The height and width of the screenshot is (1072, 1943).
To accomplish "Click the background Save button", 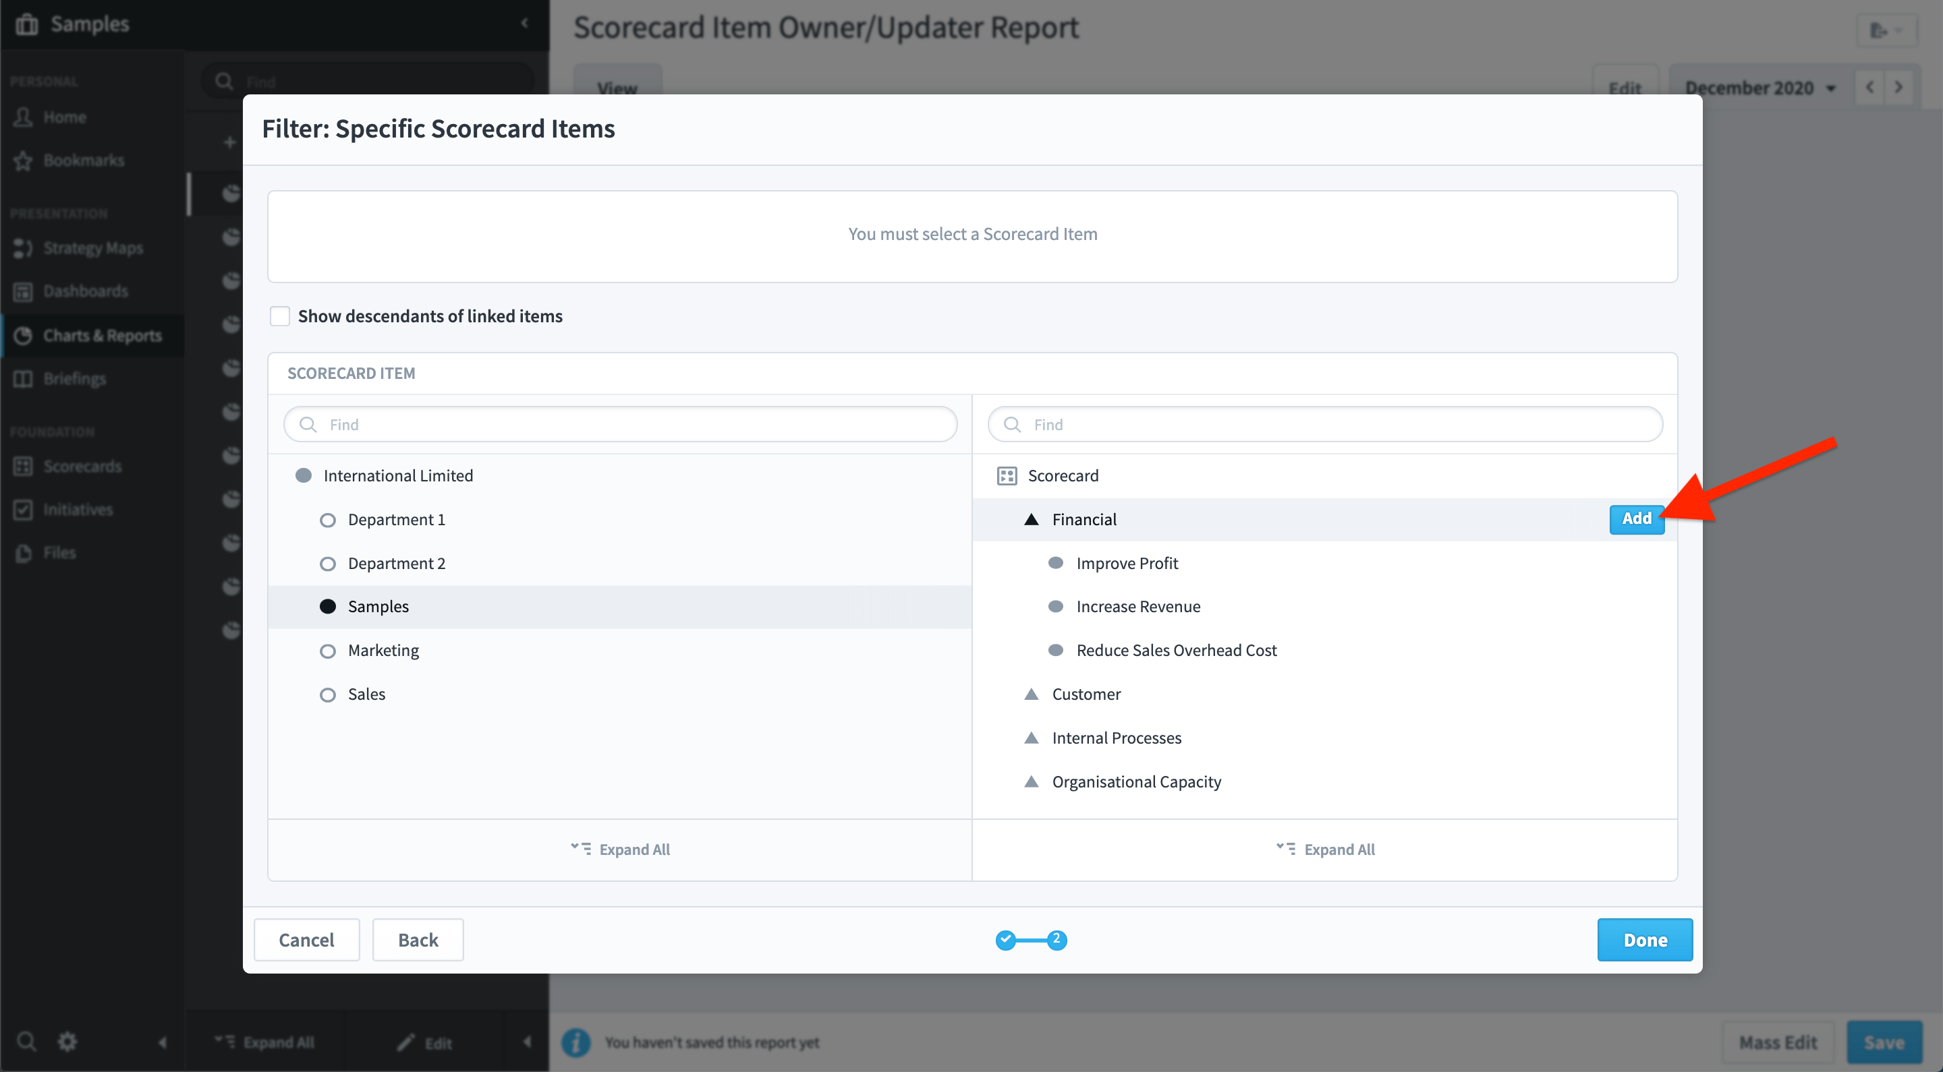I will pos(1884,1042).
